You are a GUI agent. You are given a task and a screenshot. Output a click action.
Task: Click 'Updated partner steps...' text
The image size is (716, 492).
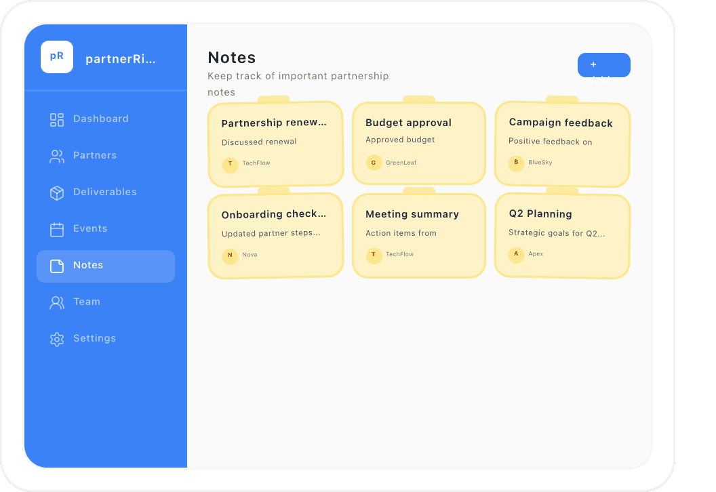click(x=271, y=233)
